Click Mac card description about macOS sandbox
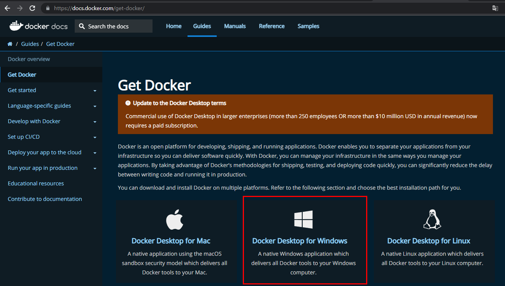Viewport: 505px width, 286px height. click(x=174, y=263)
